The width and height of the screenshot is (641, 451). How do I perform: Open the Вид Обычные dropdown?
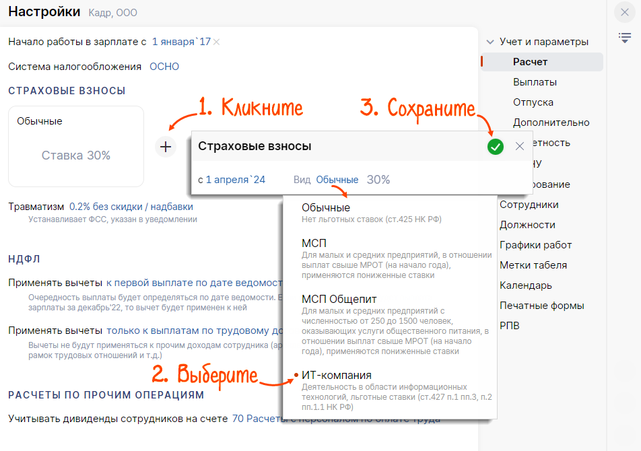337,180
